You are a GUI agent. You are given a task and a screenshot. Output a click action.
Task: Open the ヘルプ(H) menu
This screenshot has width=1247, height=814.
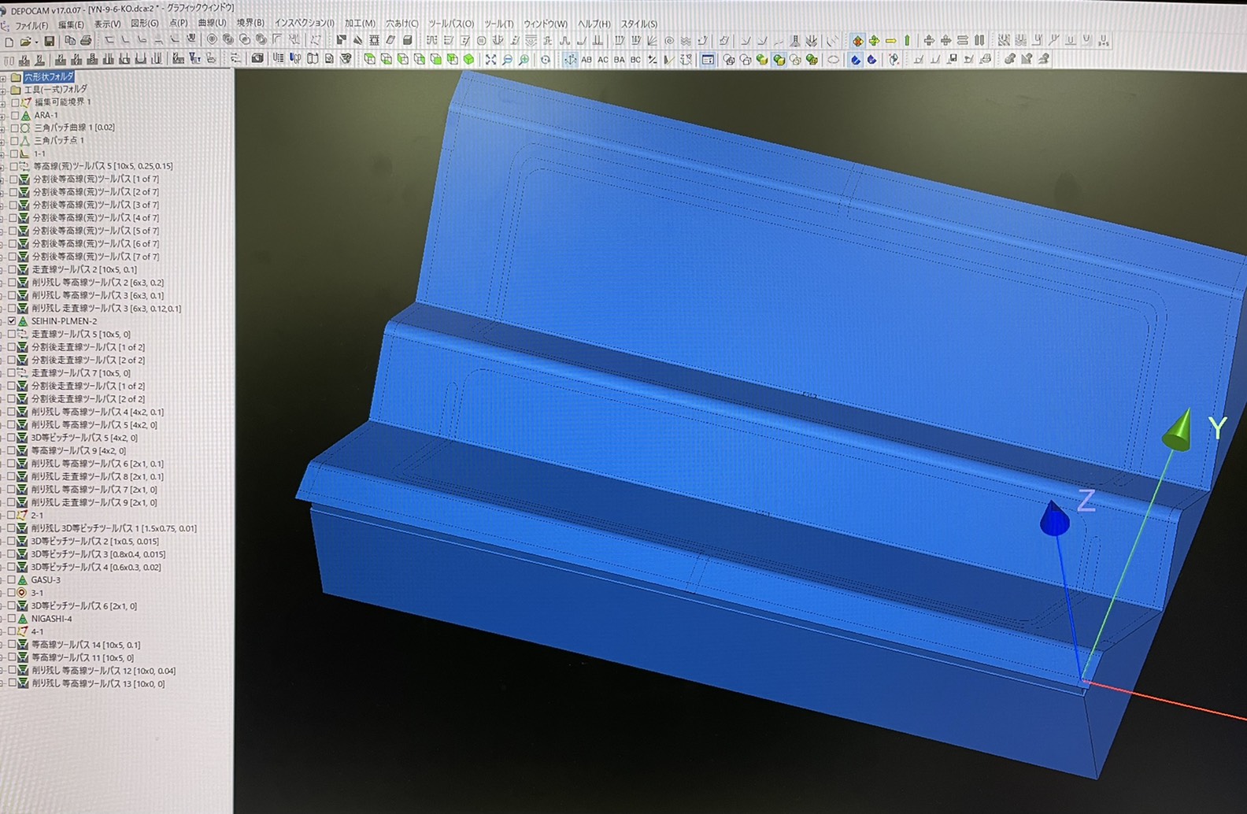click(594, 24)
